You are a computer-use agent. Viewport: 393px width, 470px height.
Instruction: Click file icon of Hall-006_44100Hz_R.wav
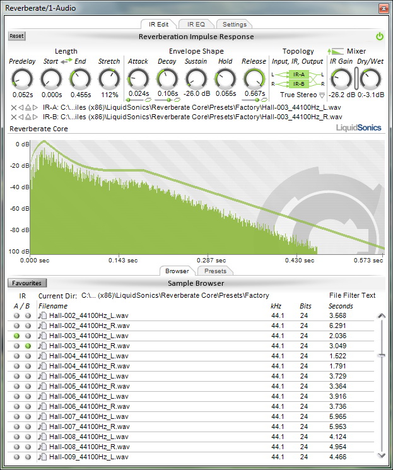tap(42, 406)
